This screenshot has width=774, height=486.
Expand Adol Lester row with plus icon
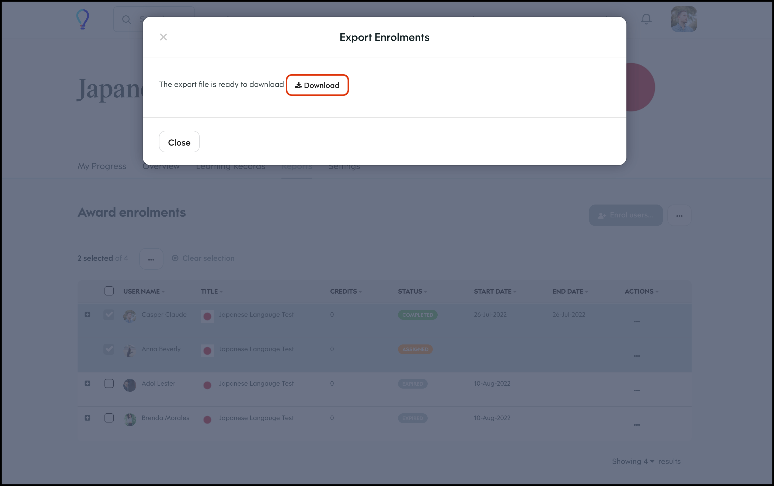[x=88, y=383]
